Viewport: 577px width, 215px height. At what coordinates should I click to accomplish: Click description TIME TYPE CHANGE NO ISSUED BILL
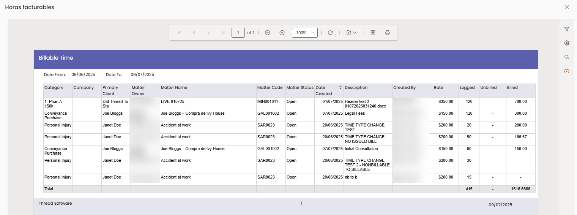pyautogui.click(x=364, y=139)
